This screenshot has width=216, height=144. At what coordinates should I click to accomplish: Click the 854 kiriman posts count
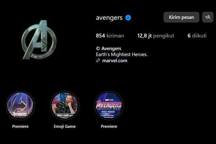pos(110,36)
